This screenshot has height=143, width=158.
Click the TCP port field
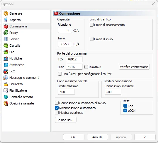[x=74, y=59]
